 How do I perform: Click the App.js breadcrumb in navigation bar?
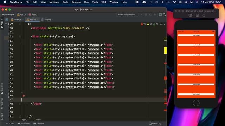(x=21, y=15)
